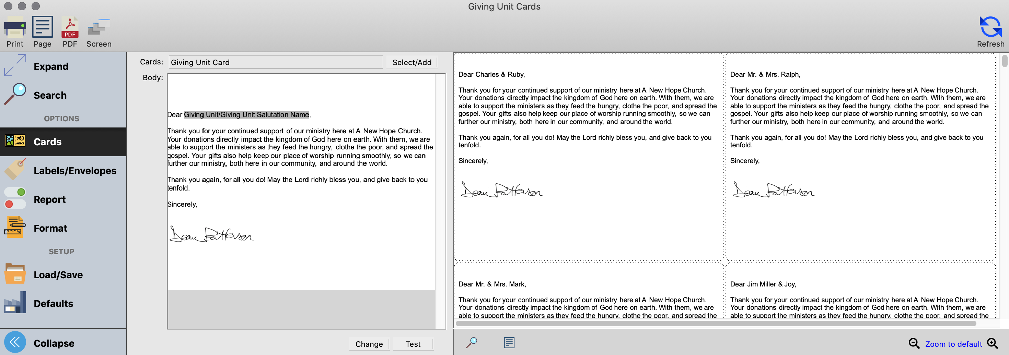Expand the sidebar panel
Screen dimensions: 1009x355
(x=51, y=66)
